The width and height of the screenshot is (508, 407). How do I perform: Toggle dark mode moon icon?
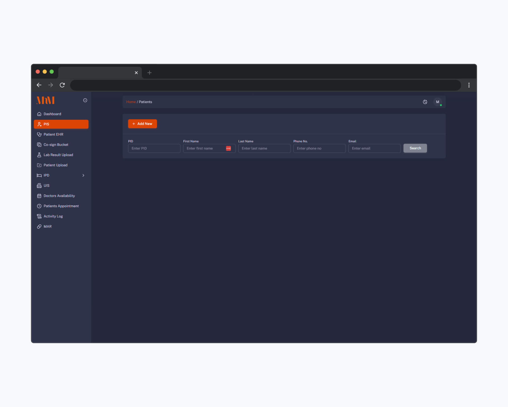point(425,102)
